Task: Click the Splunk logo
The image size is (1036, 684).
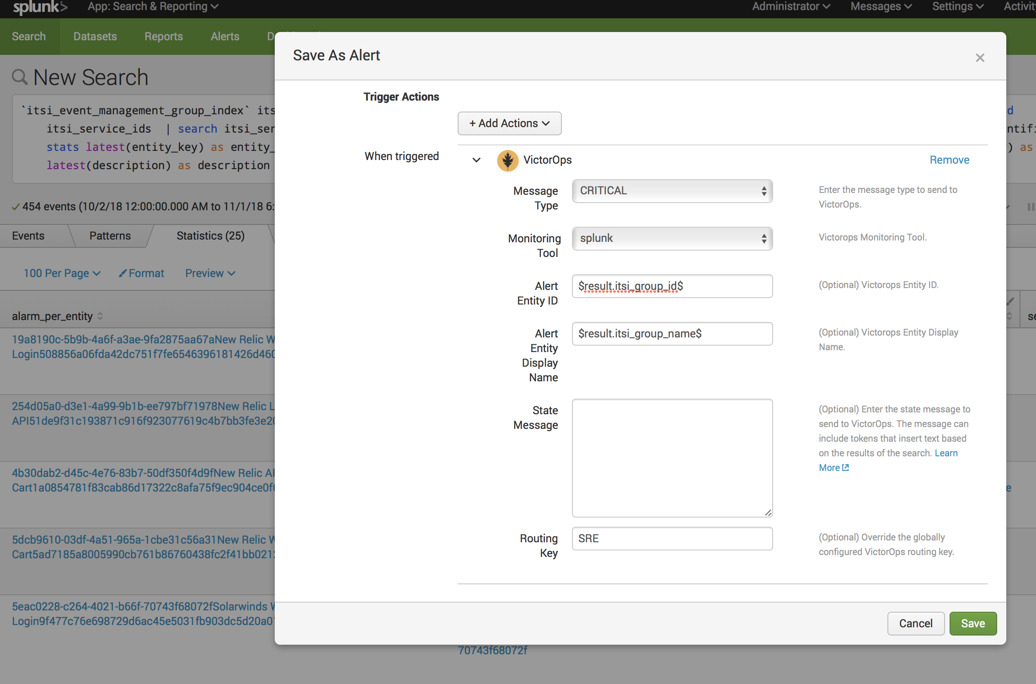Action: pyautogui.click(x=40, y=7)
